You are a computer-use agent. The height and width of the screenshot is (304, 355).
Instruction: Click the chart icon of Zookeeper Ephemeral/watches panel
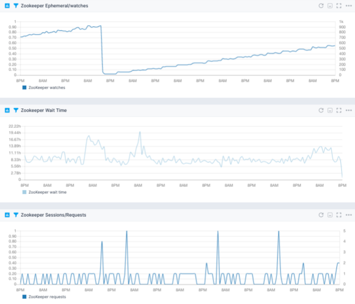tap(7, 6)
